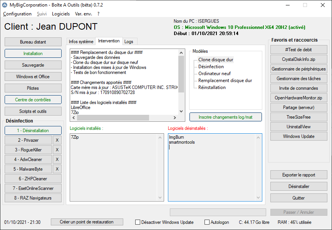Click the intervention text up-scroll arrow

(181, 53)
